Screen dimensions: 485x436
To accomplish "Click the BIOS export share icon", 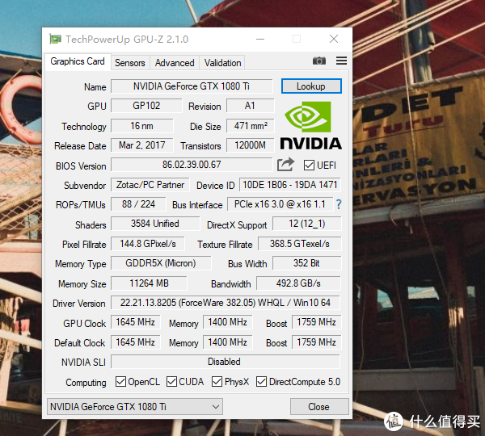I will [x=285, y=165].
